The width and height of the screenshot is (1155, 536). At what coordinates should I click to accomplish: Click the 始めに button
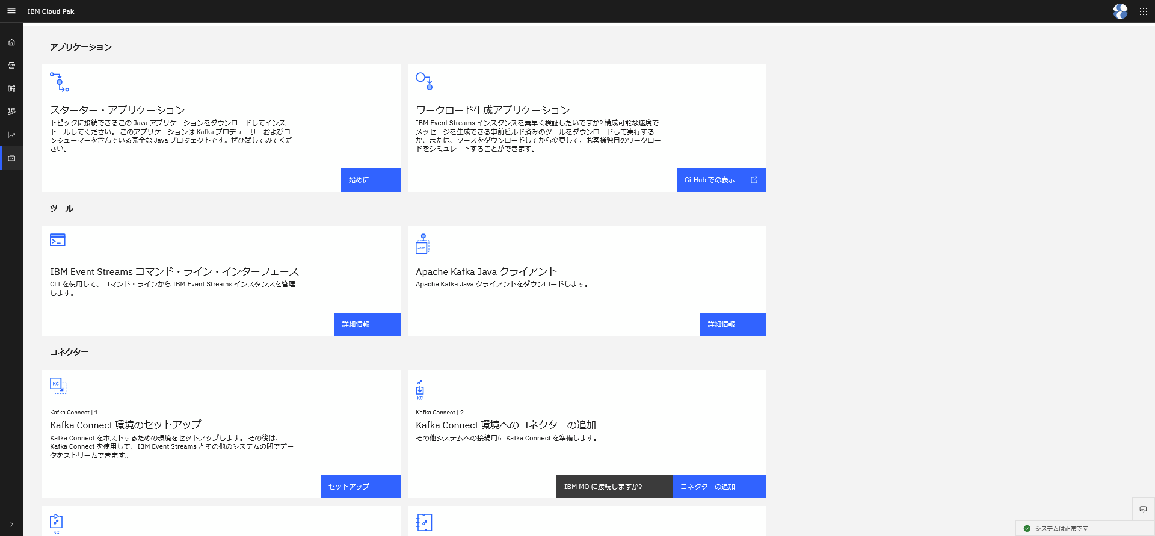click(371, 180)
